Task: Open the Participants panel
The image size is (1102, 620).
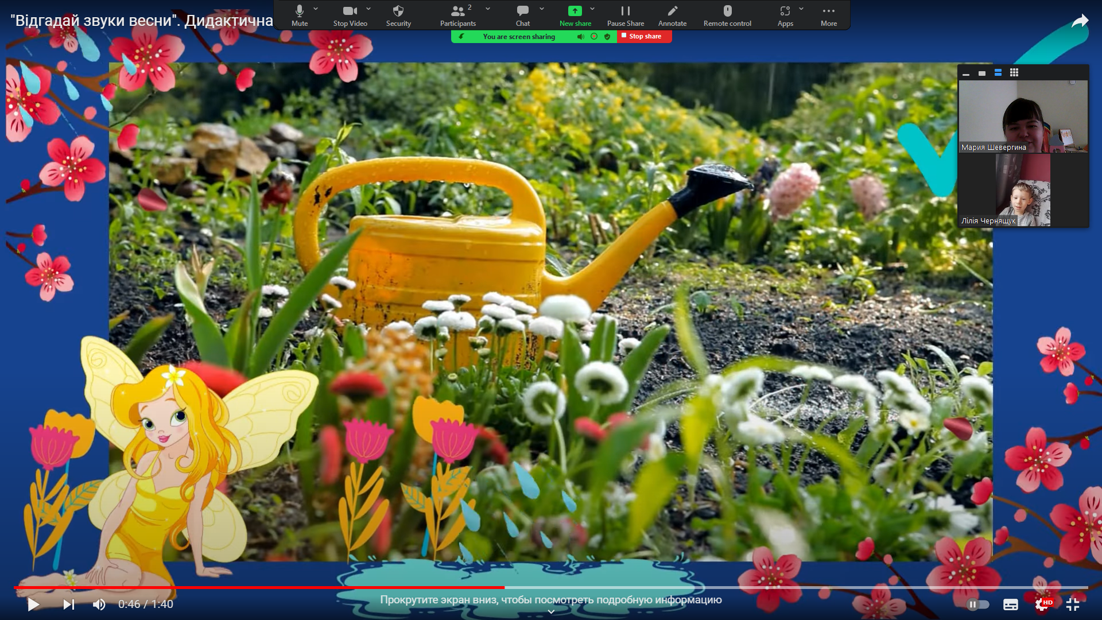Action: click(x=457, y=15)
